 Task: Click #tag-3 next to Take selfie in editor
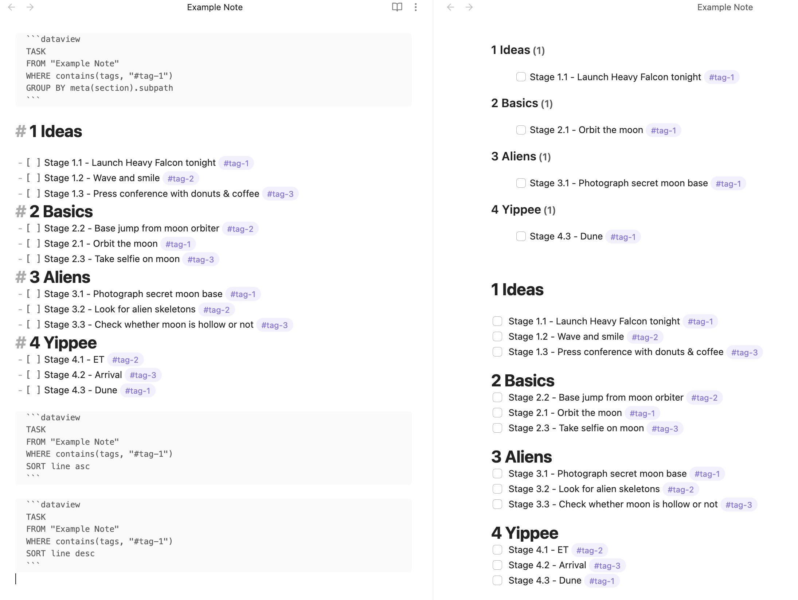click(201, 260)
